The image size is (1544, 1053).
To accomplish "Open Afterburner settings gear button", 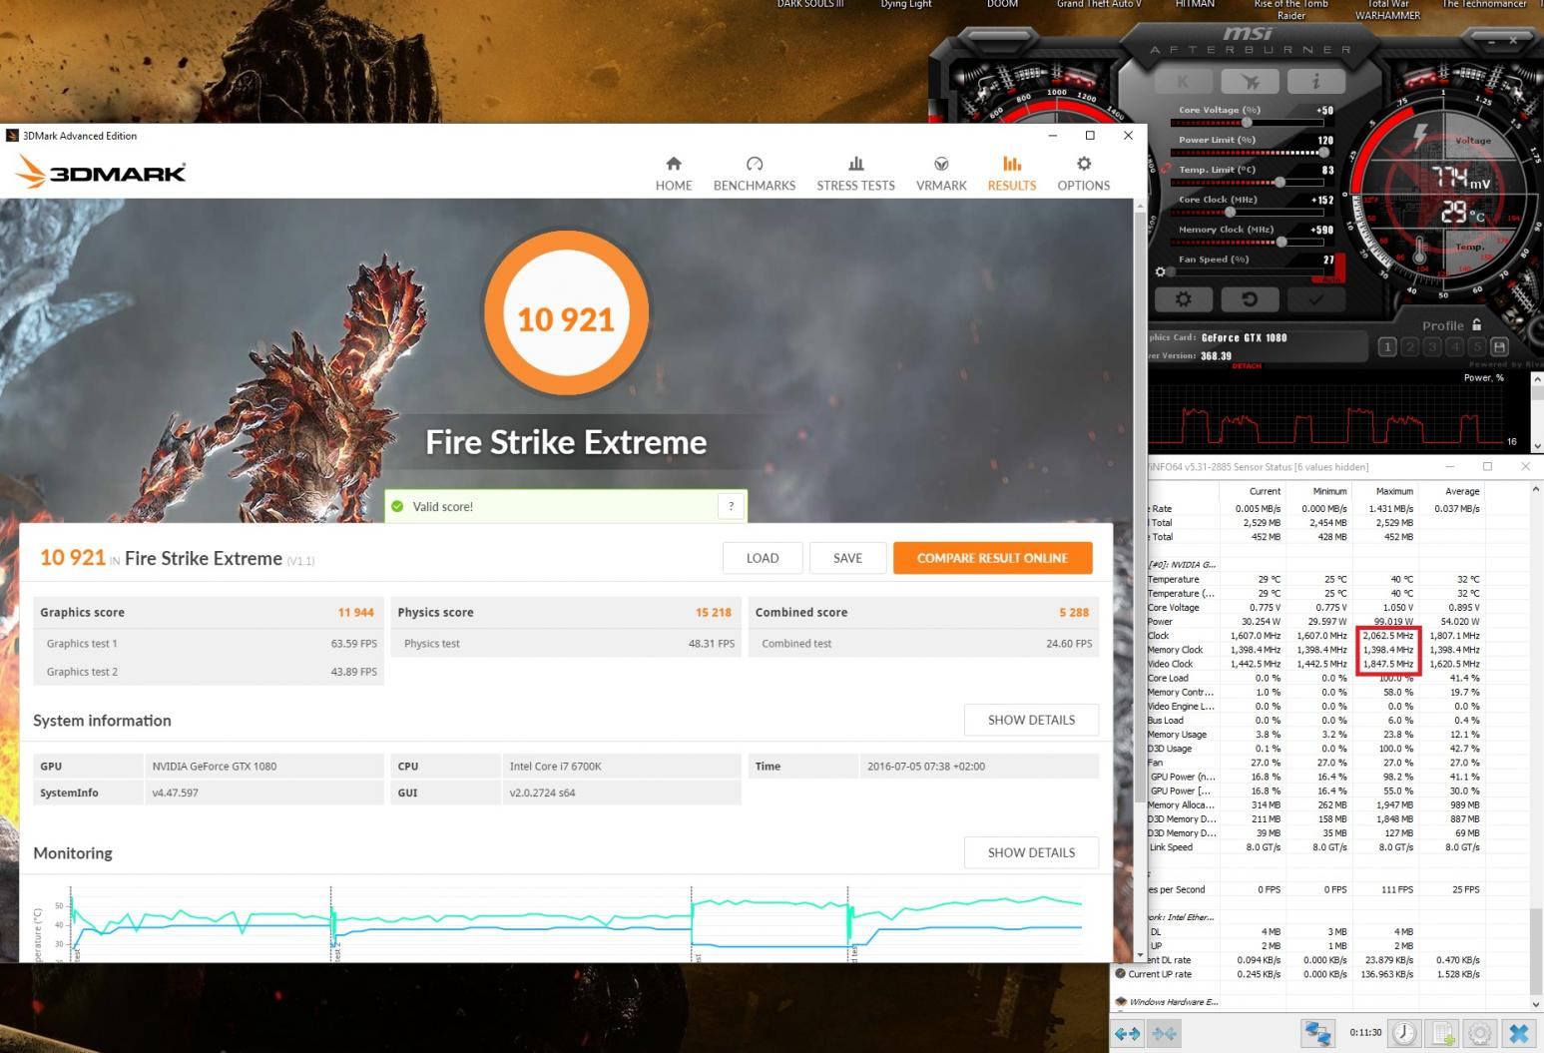I will pos(1183,298).
